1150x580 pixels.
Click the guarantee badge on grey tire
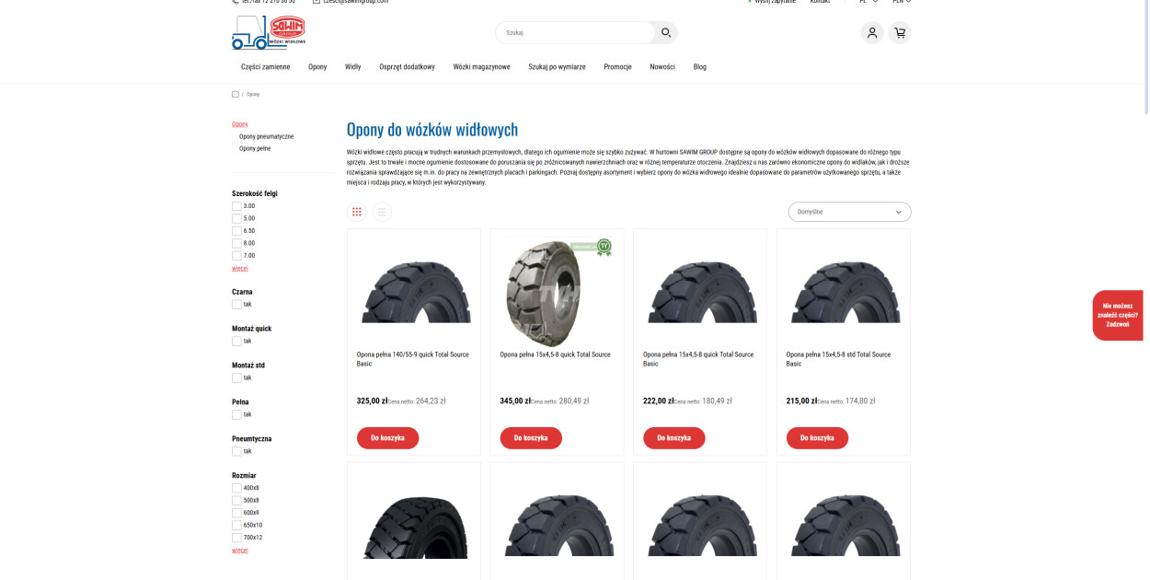pyautogui.click(x=604, y=247)
